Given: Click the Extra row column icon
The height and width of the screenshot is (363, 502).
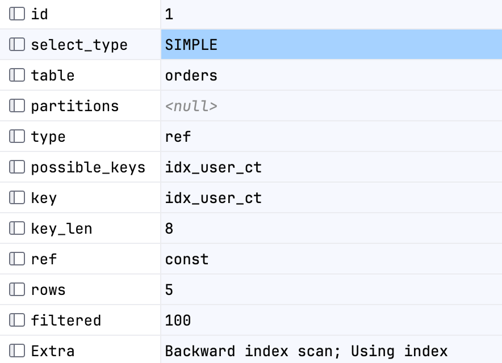Looking at the screenshot, I should (17, 351).
